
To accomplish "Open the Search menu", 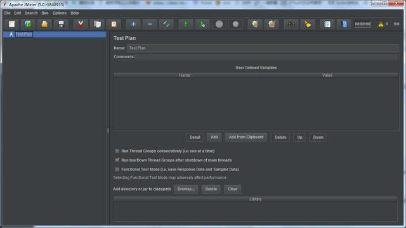I will (31, 13).
